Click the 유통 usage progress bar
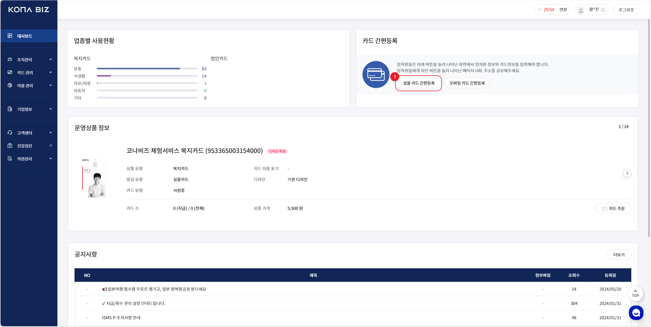The image size is (651, 327). [x=147, y=69]
